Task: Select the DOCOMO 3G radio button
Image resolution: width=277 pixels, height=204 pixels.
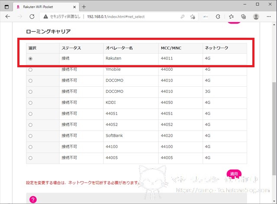Action: [30, 92]
